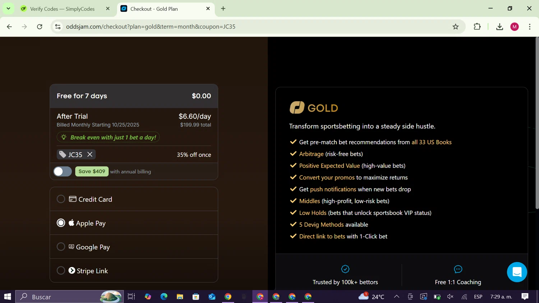Close the Checkout - Gold Plan tab

coord(208,9)
